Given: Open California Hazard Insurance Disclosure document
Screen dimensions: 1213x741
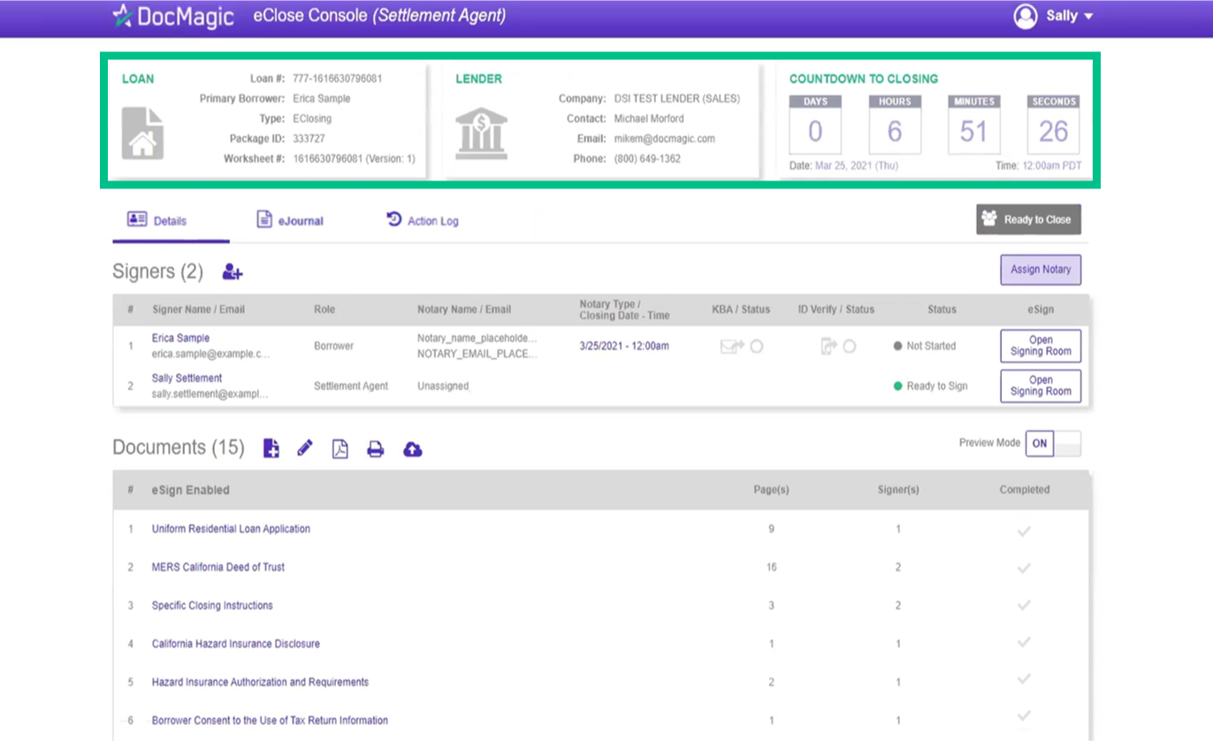Looking at the screenshot, I should (x=235, y=644).
